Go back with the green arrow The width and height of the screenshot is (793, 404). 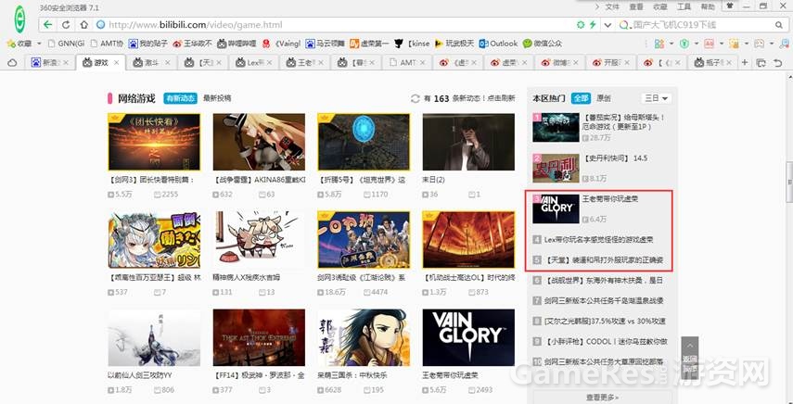47,25
